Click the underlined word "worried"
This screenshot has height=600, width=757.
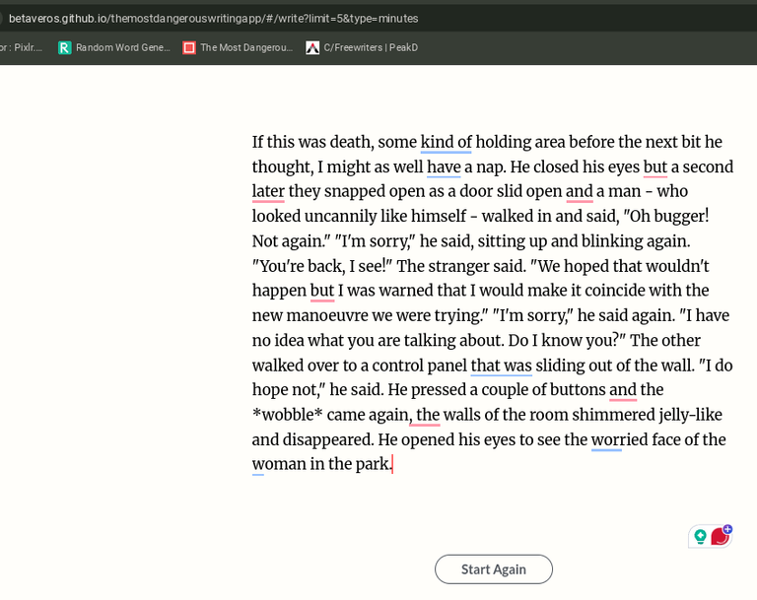click(619, 439)
